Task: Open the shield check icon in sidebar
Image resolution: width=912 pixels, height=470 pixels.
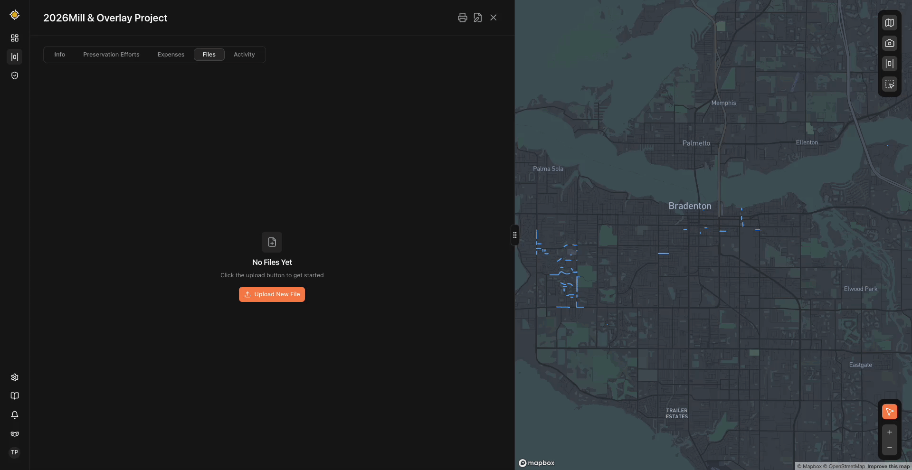Action: [15, 75]
